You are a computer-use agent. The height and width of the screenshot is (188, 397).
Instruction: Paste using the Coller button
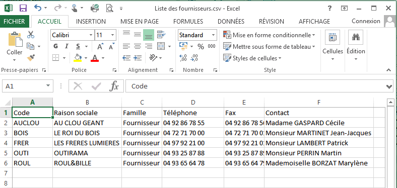pyautogui.click(x=15, y=46)
